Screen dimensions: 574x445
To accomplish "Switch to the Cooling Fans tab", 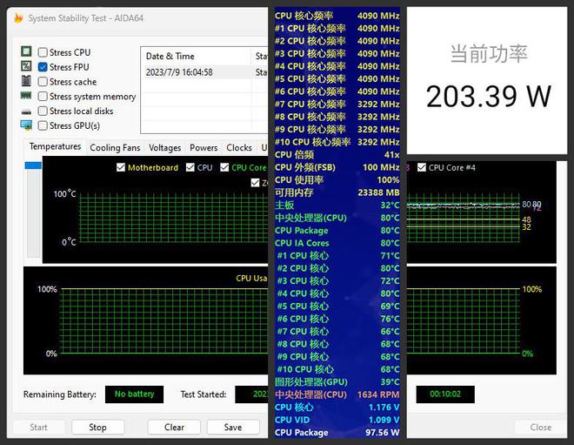I will click(115, 148).
